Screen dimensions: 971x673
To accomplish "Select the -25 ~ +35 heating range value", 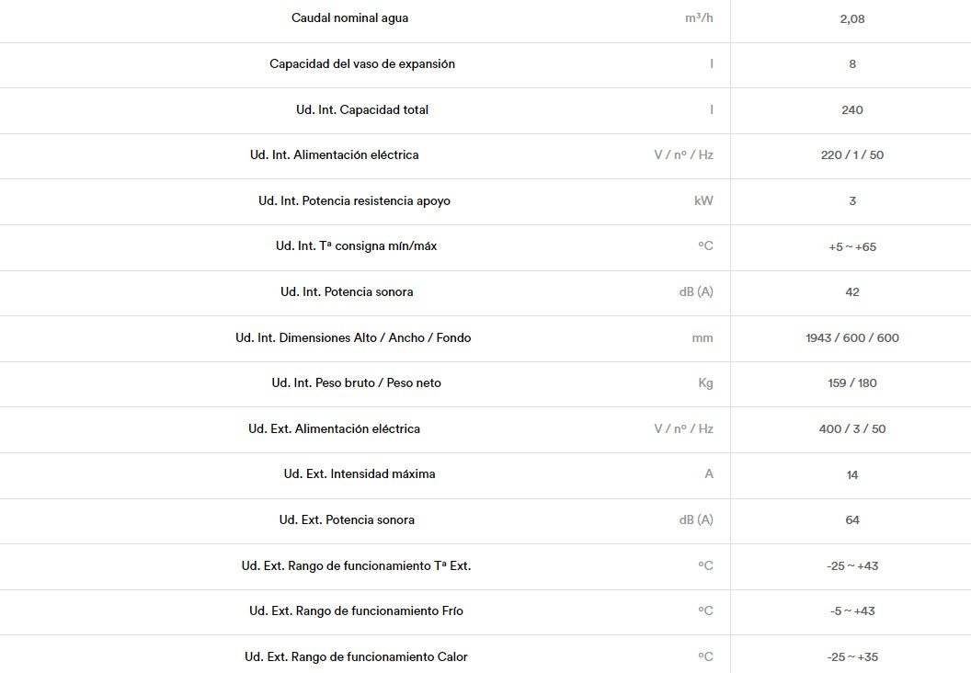I will tap(852, 656).
